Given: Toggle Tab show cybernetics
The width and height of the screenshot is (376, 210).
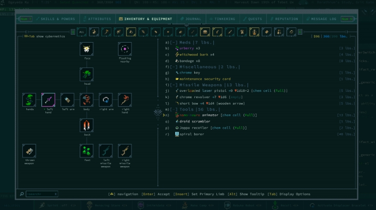Looking at the screenshot, I should coord(44,36).
